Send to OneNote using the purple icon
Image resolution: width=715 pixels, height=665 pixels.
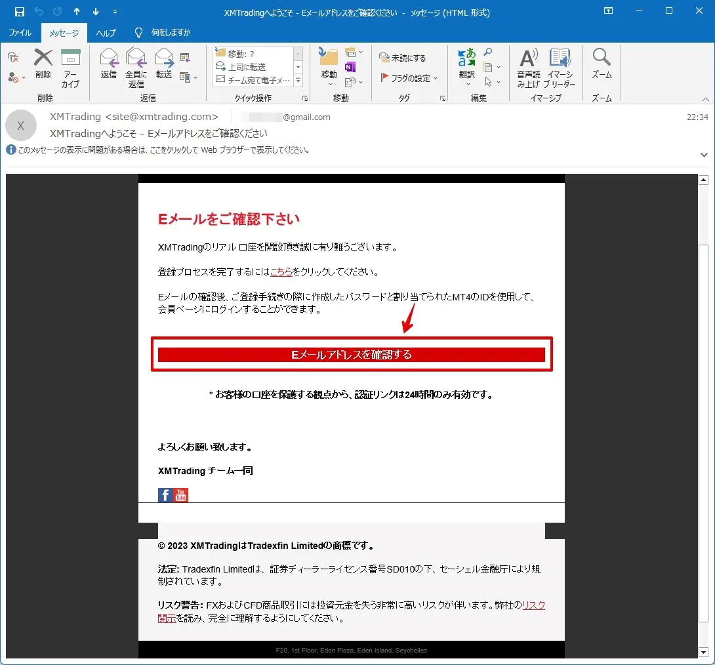click(x=350, y=68)
